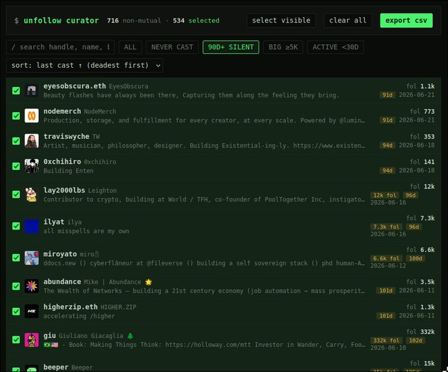Open 0xchihiro avatar image
Image resolution: width=448 pixels, height=372 pixels.
pos(32,166)
